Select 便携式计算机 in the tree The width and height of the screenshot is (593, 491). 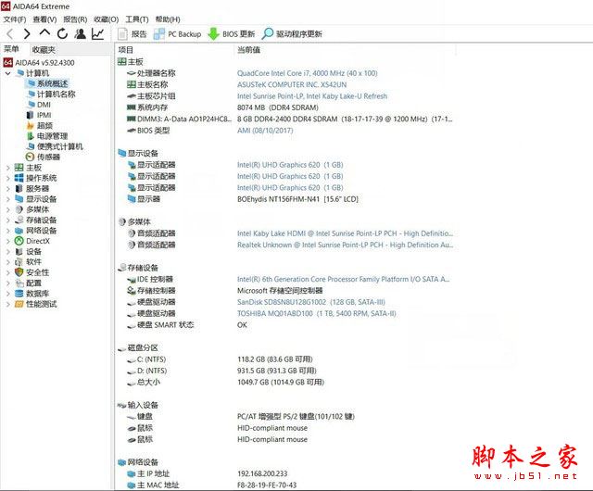click(x=55, y=146)
